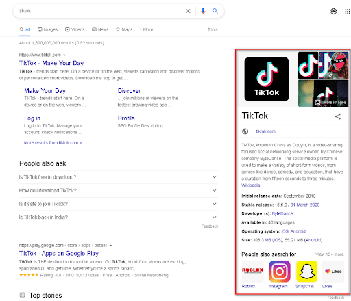
Task: Start voice search with the microphone icon
Action: click(203, 11)
